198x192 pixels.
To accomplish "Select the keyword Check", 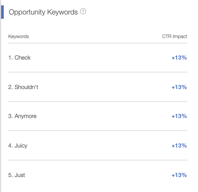I will (x=23, y=58).
